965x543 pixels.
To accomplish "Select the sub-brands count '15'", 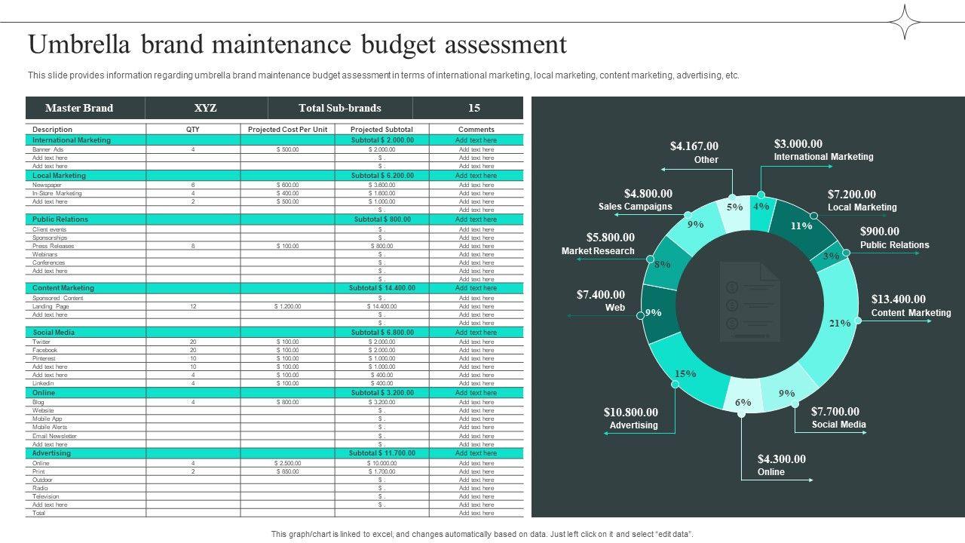I will coord(474,108).
